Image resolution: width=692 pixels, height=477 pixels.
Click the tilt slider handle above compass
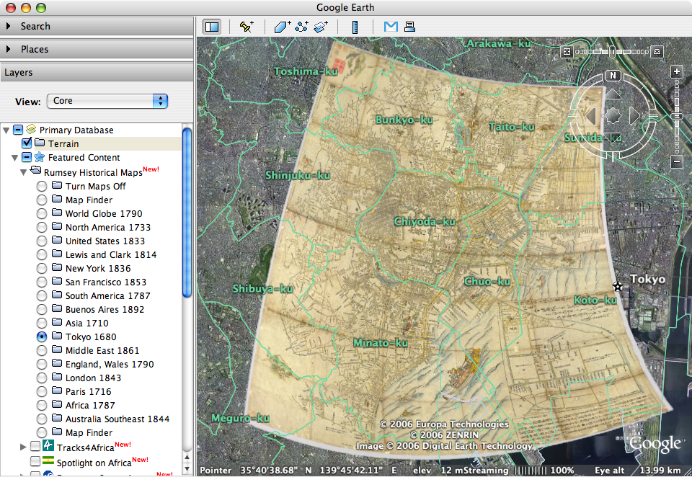click(612, 52)
